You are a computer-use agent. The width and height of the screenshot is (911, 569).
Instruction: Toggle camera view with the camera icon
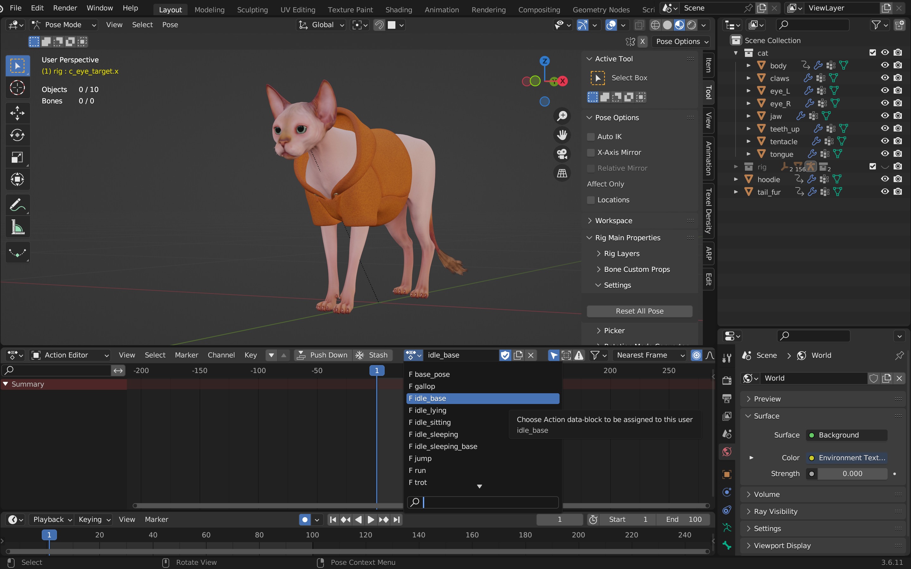pos(562,154)
